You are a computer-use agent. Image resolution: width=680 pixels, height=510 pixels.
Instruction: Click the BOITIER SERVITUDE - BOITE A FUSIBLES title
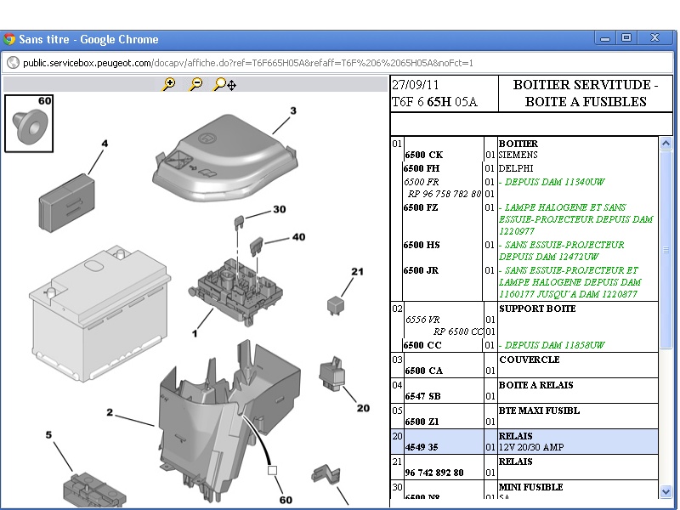pyautogui.click(x=586, y=93)
